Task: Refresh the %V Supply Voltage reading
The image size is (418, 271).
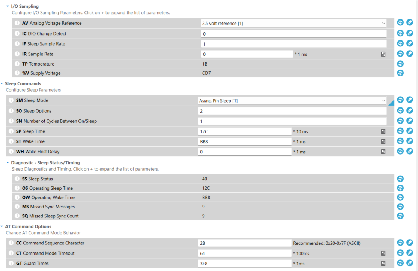Action: tap(400, 73)
